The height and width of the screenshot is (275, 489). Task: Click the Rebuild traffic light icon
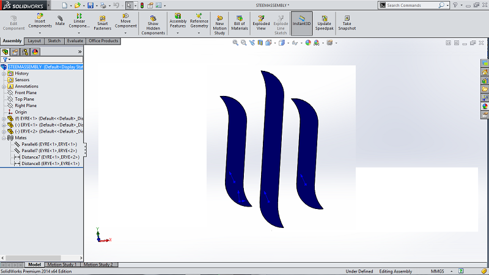tap(142, 5)
